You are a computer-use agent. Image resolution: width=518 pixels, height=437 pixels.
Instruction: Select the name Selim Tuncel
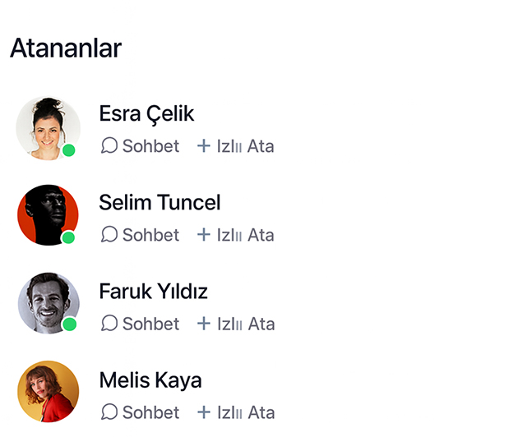160,202
